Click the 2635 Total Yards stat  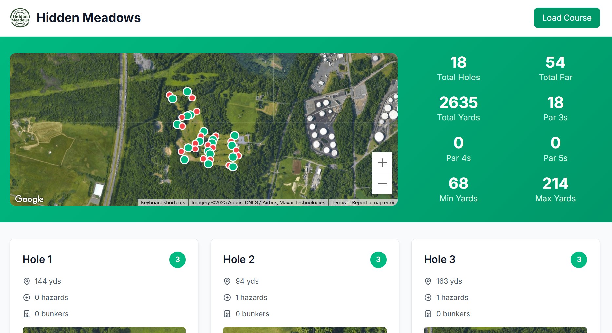click(458, 108)
